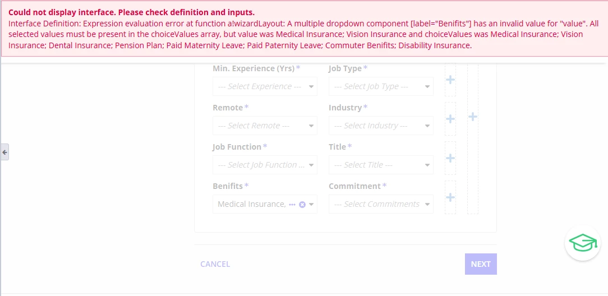Expand the Benefits dropdown arrow
The image size is (608, 296).
(x=311, y=205)
